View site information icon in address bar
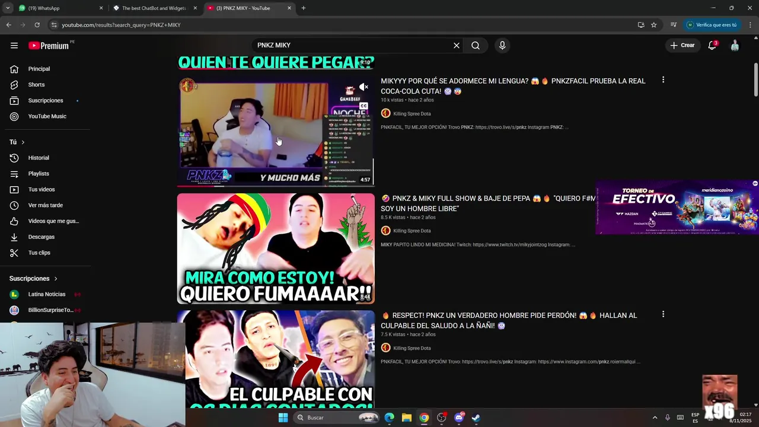Viewport: 759px width, 427px height. pos(54,25)
